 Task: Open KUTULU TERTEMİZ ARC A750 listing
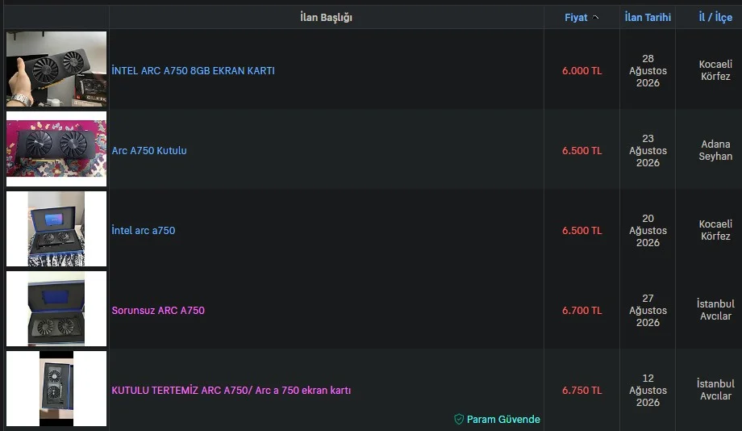click(x=231, y=391)
